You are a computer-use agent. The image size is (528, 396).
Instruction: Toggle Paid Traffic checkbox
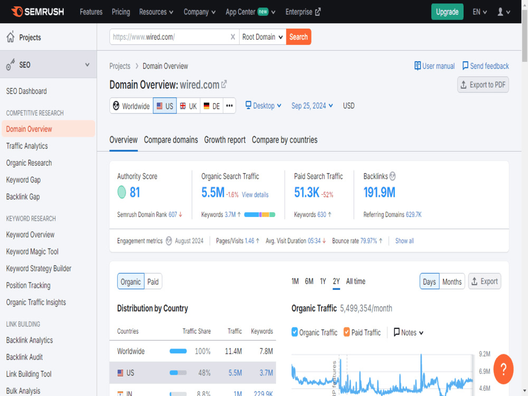point(346,332)
